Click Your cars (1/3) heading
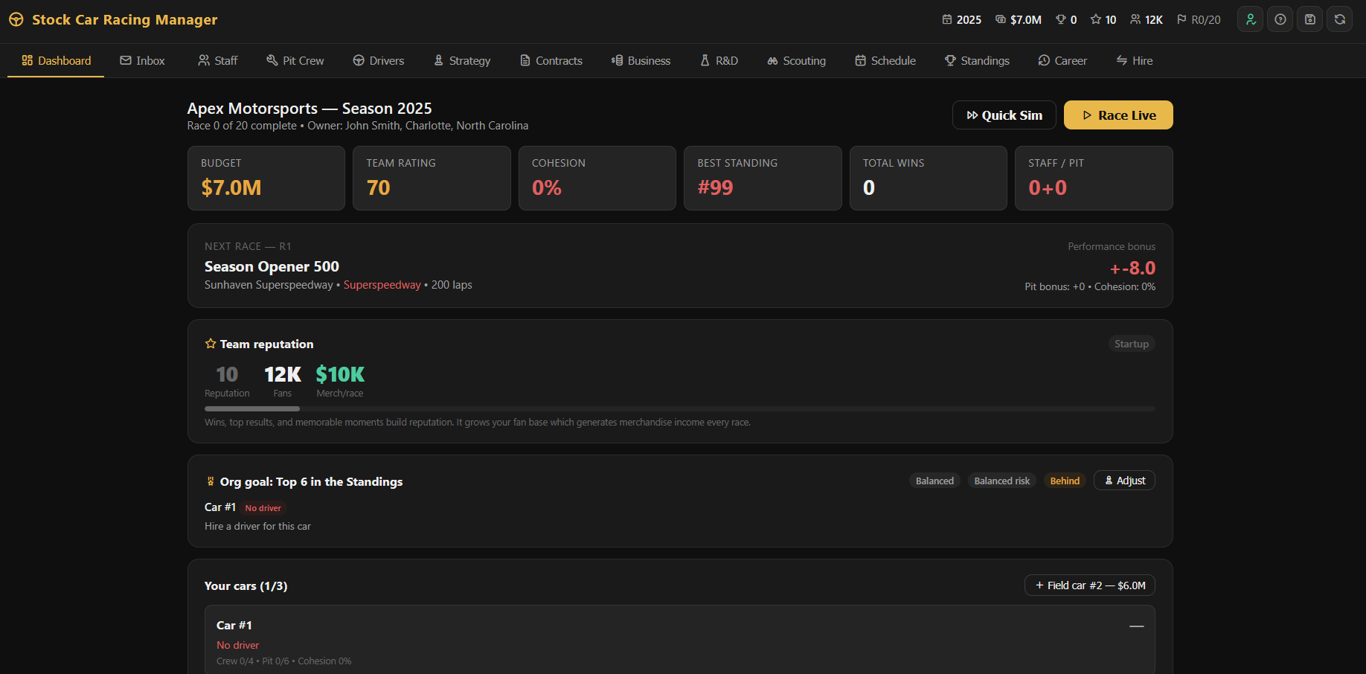The height and width of the screenshot is (674, 1366). tap(246, 586)
